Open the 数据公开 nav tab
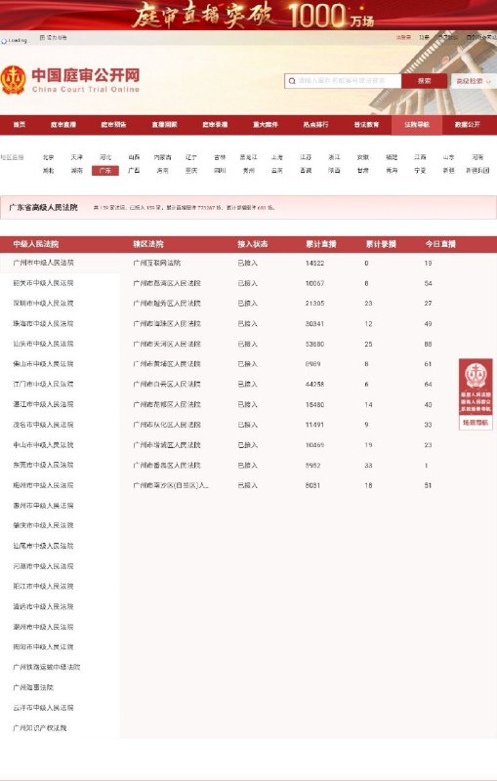 click(x=468, y=125)
